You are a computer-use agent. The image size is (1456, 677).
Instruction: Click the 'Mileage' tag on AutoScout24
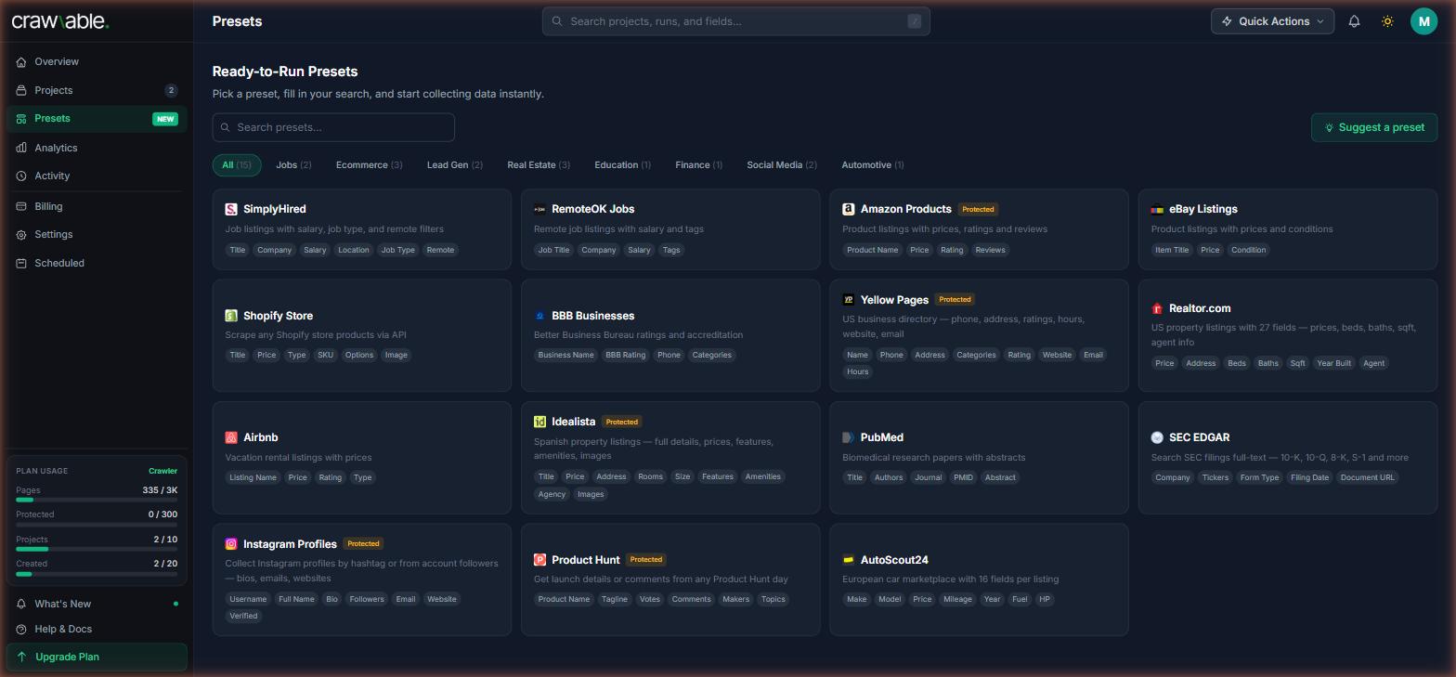[x=957, y=599]
